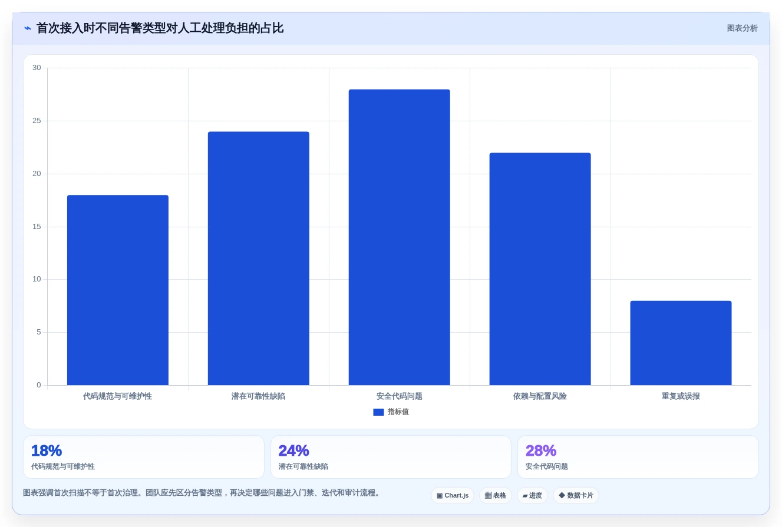Click the 表格 tag chip
The width and height of the screenshot is (782, 527).
point(496,496)
